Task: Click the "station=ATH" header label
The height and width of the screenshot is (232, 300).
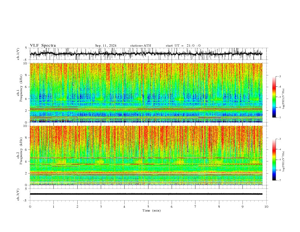Action: (x=141, y=45)
